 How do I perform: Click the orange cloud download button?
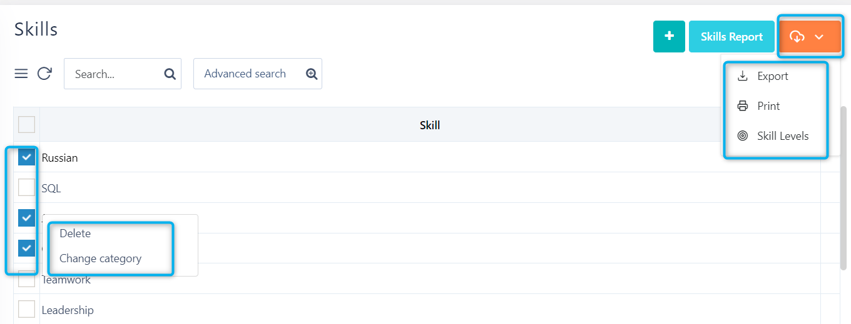pyautogui.click(x=809, y=37)
